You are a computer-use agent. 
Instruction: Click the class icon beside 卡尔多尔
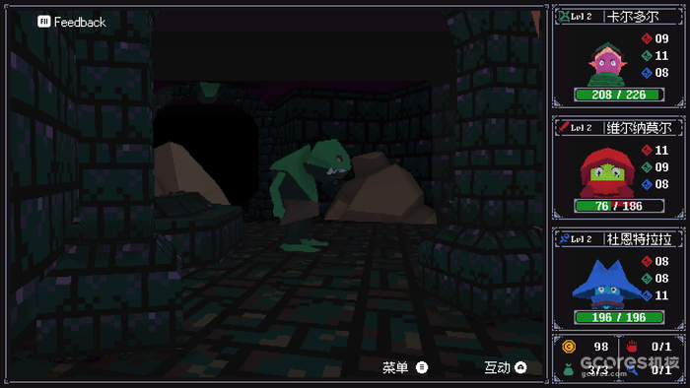click(x=564, y=17)
